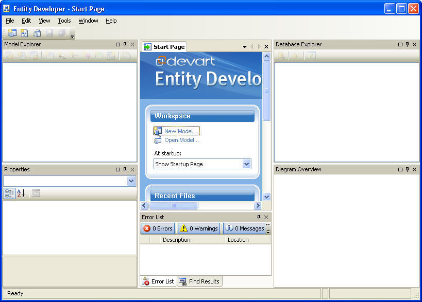Screen dimensions: 422x302
Task: Open the Properties object selector dropdown
Action: (131, 181)
